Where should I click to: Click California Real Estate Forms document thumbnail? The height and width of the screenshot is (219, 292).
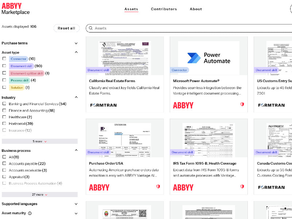tap(125, 58)
